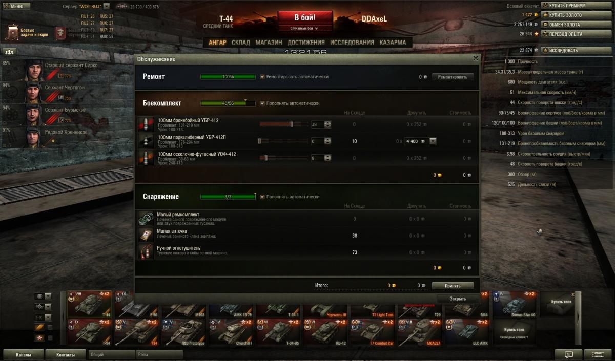Select the Малый ремкомплект equipment icon
The image size is (615, 361).
(x=146, y=219)
